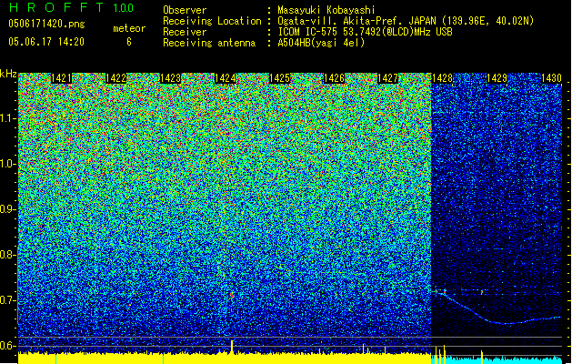Click the Observer label
Viewport: 572px width, 364px height.
pos(185,10)
